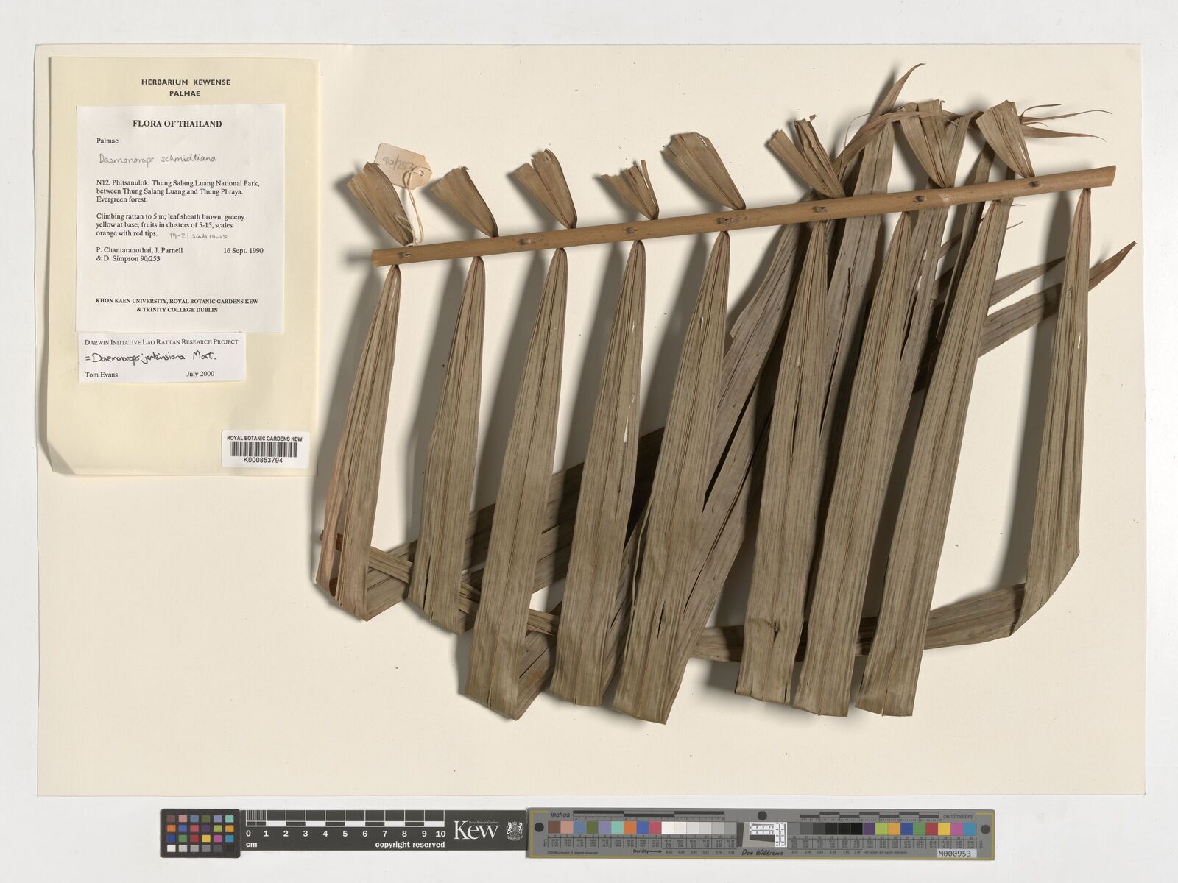Click the 'ROYAL BOTANIC GARDENS KEW' barcode label text
Screen dimensions: 1178x883
[264, 438]
